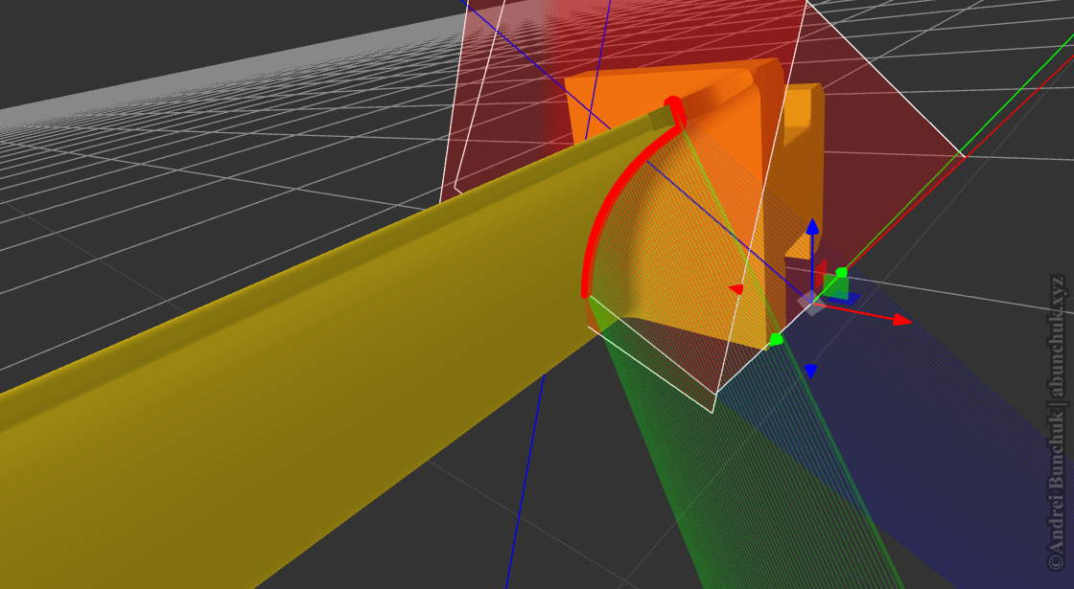Click the small red arrow pointing left
The image size is (1074, 589).
tap(735, 288)
